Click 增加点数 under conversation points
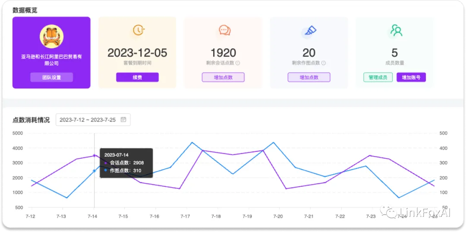466x232 pixels. coord(223,77)
